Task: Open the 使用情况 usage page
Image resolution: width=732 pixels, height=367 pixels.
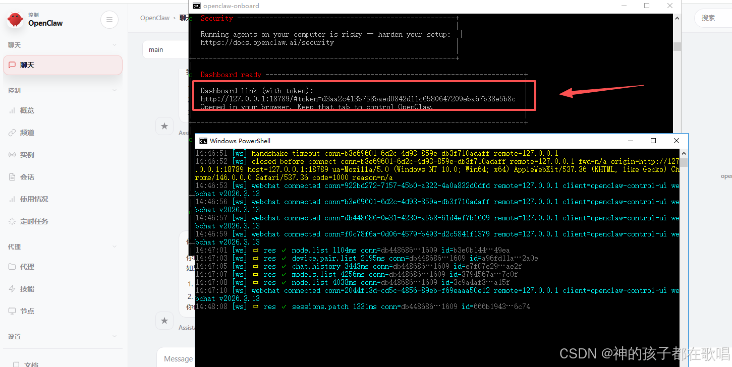Action: (63, 199)
